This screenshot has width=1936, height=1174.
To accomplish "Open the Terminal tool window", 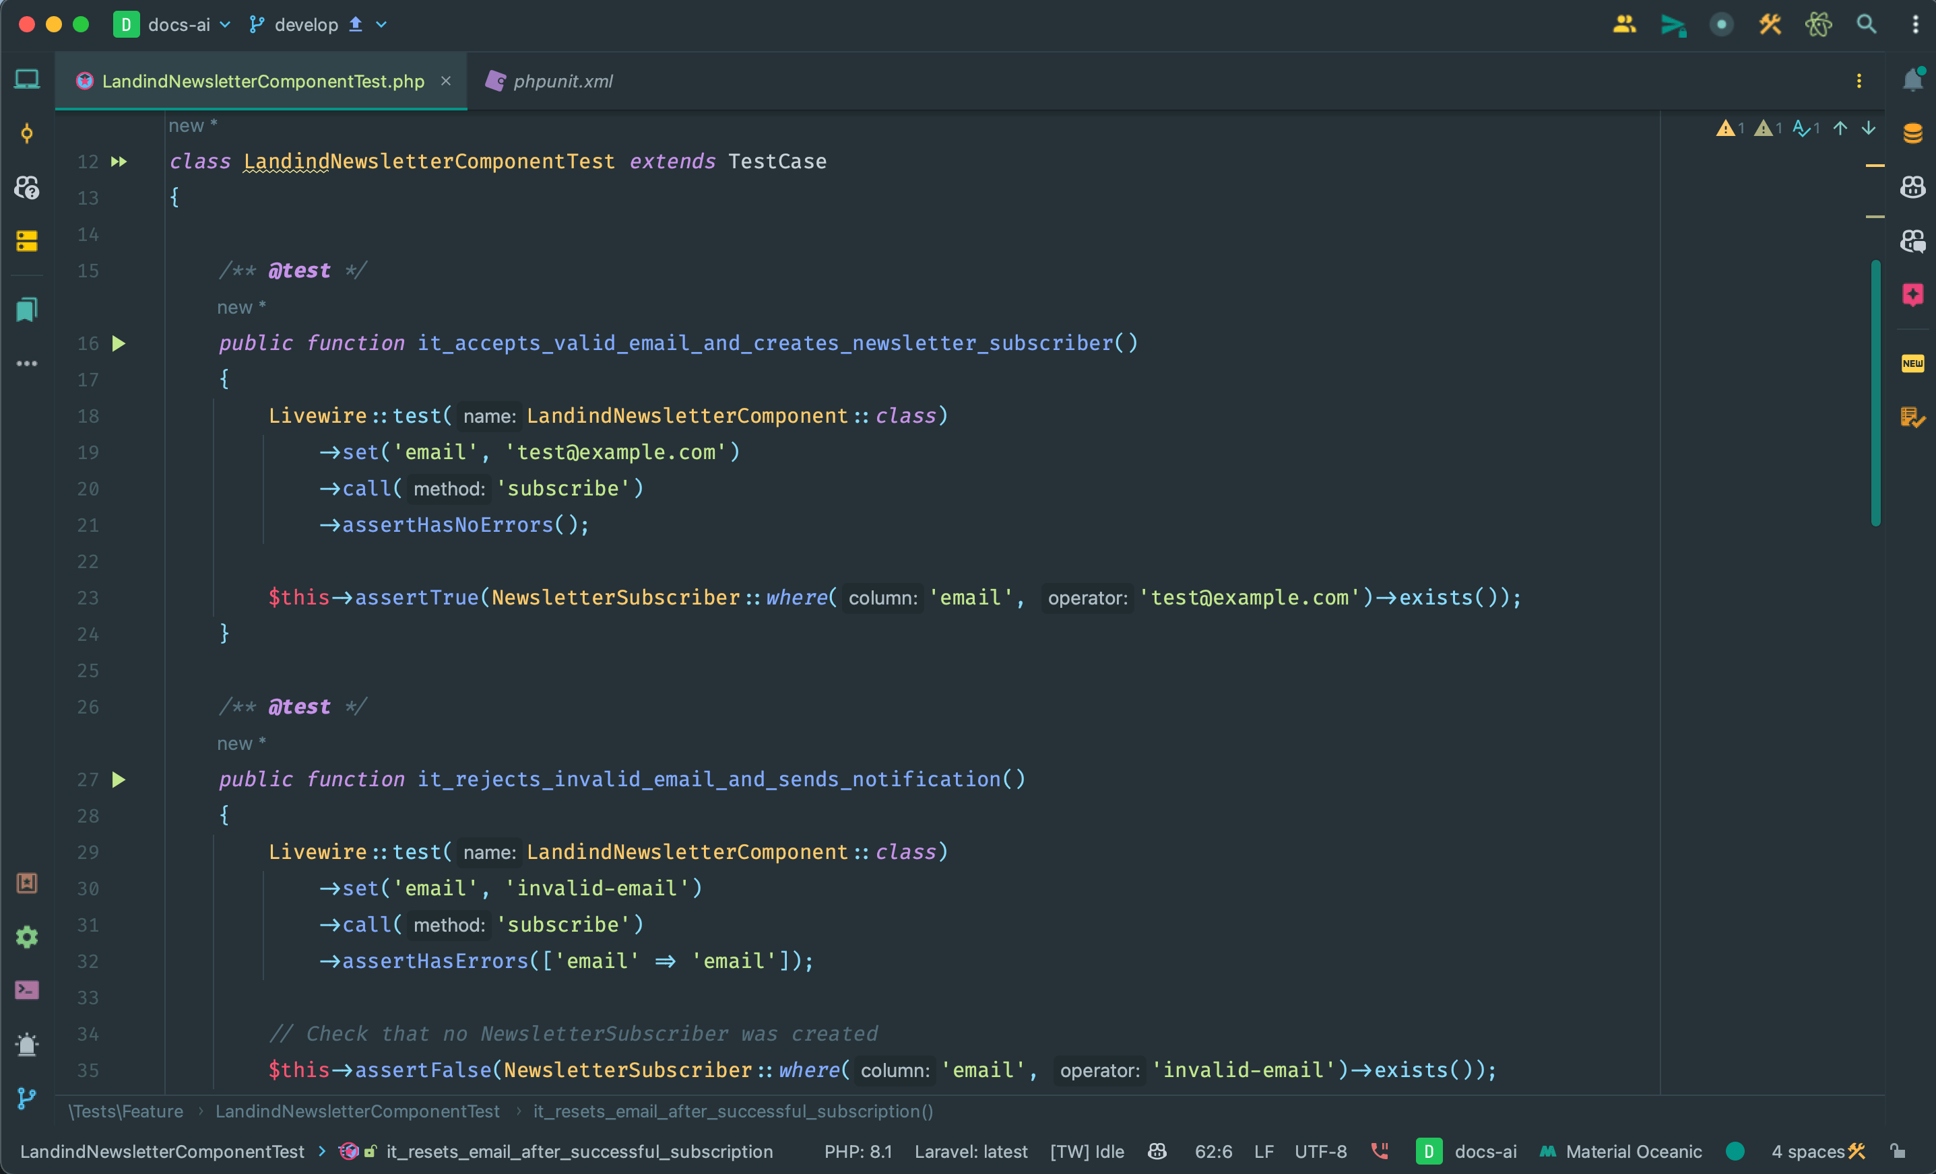I will (x=27, y=990).
